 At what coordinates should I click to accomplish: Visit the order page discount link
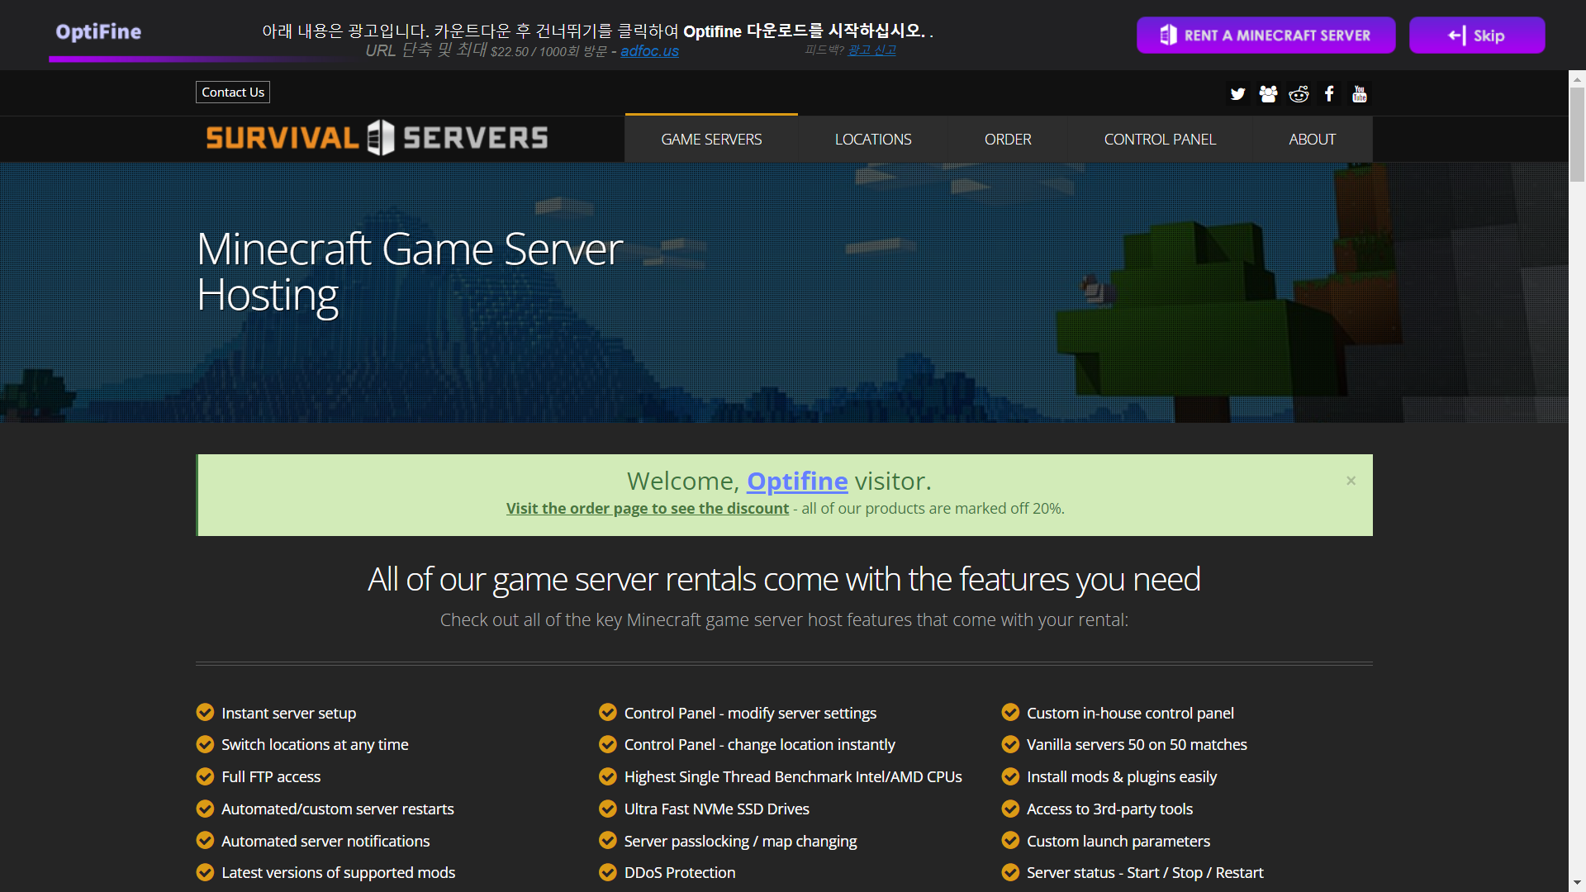(648, 509)
